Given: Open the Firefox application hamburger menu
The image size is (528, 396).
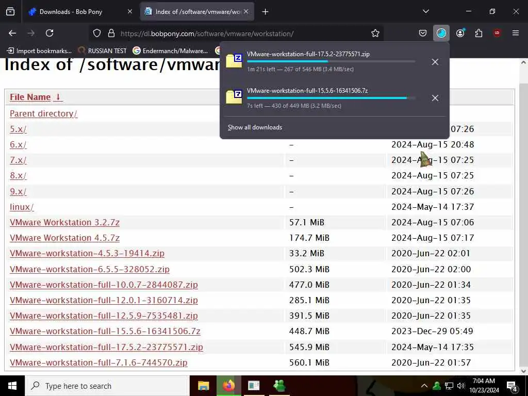Looking at the screenshot, I should (516, 33).
